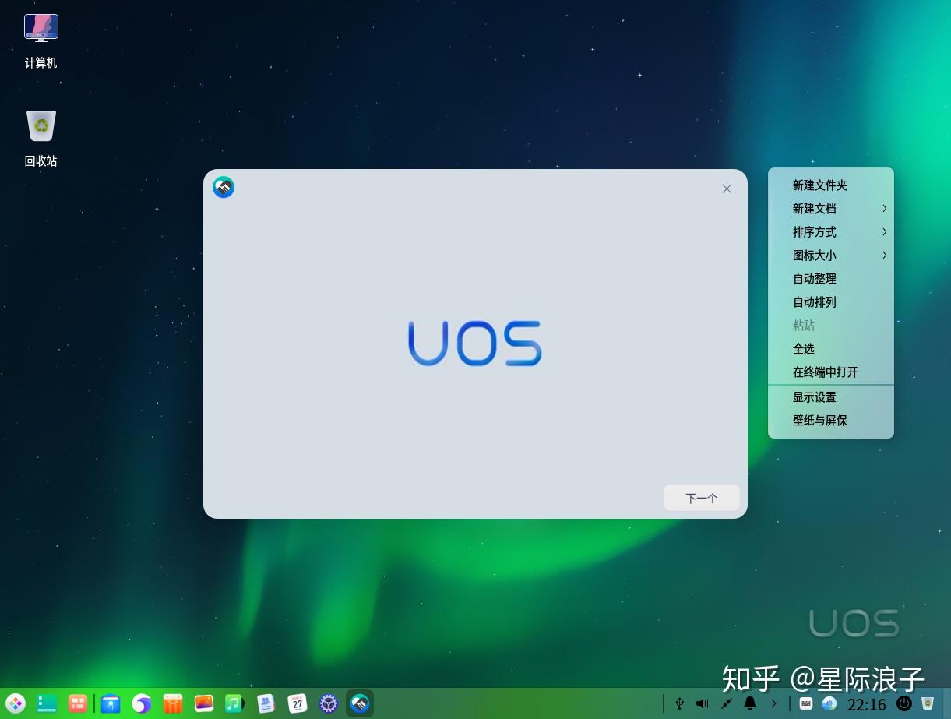Click the 下一个 button in the welcome dialog
Viewport: 951px width, 719px height.
click(x=700, y=498)
